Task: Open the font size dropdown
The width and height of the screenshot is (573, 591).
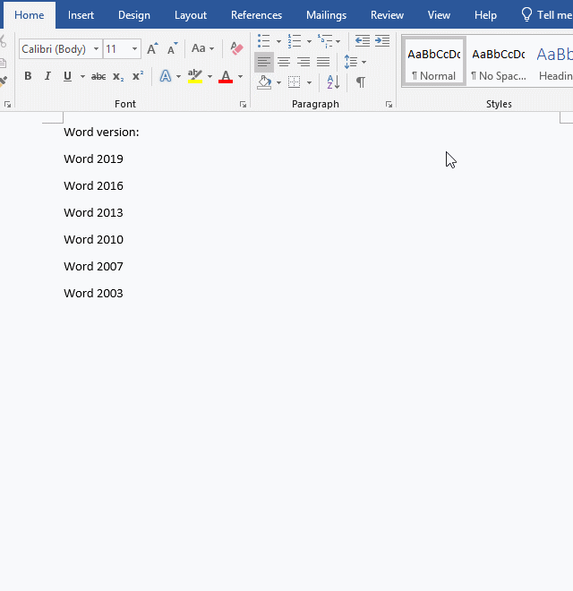Action: [x=134, y=49]
